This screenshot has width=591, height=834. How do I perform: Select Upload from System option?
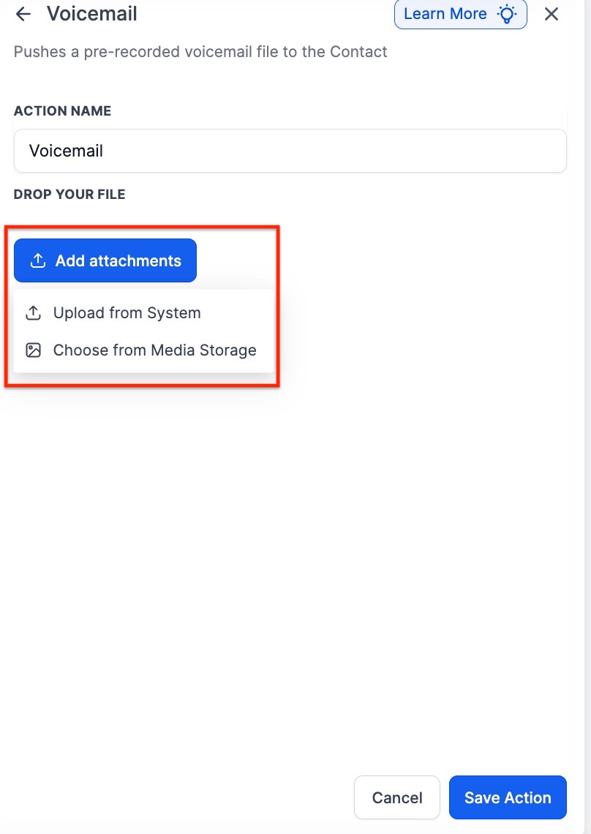click(127, 313)
